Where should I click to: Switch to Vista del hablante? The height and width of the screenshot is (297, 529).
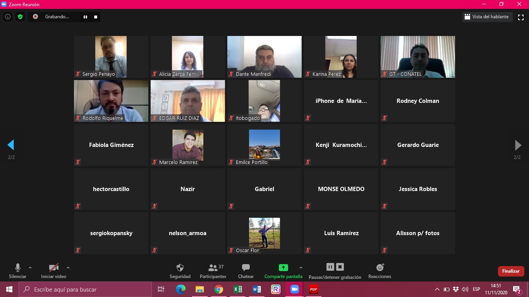coord(487,17)
